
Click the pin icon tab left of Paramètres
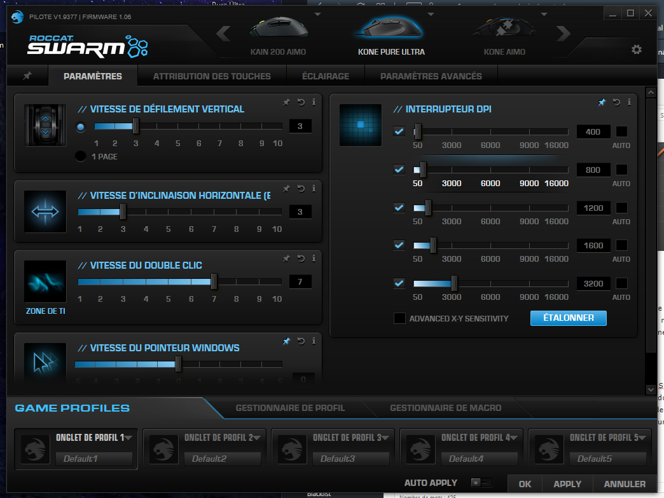(27, 76)
